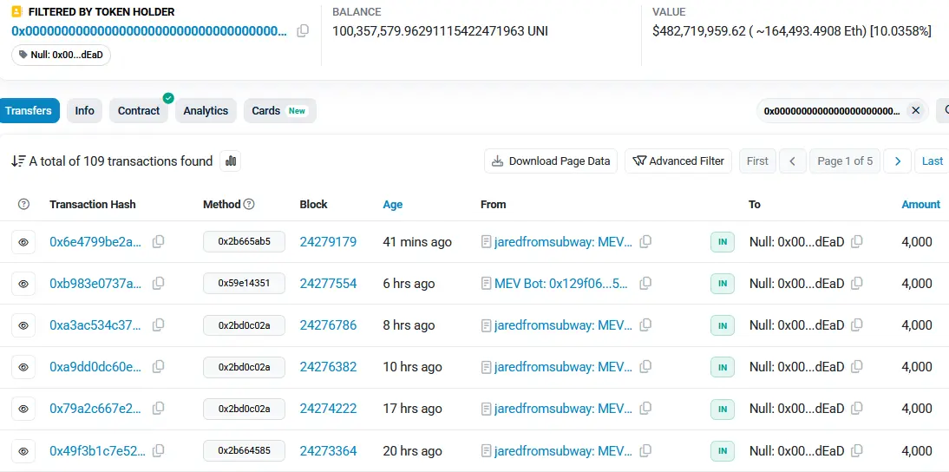Copy the token holder address at top

(x=303, y=31)
